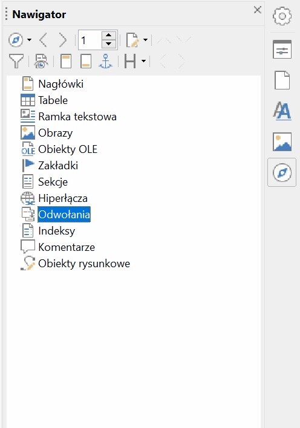This screenshot has height=428, width=300.
Task: Click the Navigate By compass icon
Action: tap(16, 41)
